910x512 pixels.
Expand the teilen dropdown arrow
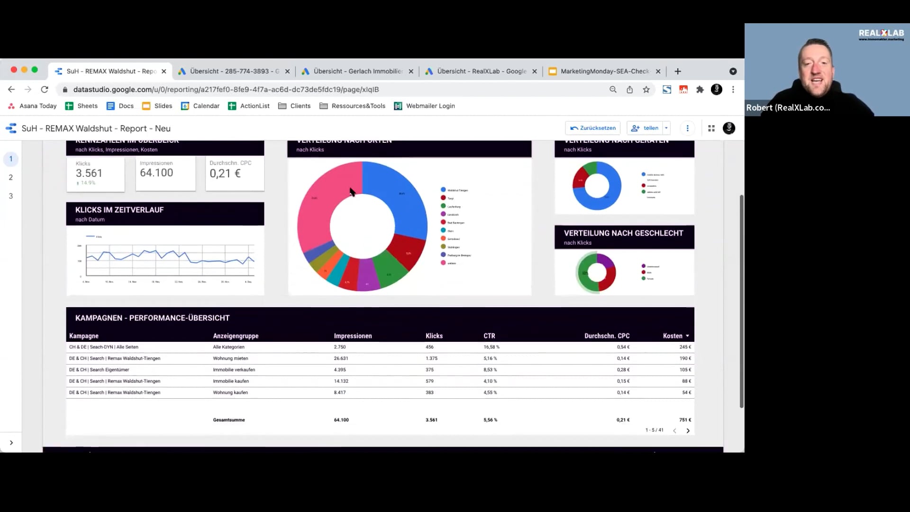[666, 128]
